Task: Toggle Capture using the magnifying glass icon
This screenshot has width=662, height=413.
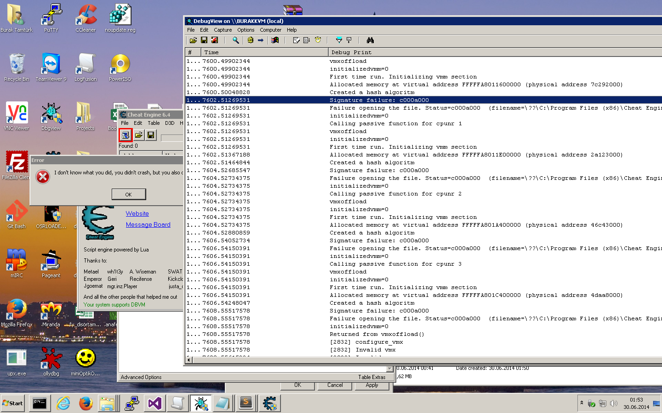Action: [x=236, y=40]
